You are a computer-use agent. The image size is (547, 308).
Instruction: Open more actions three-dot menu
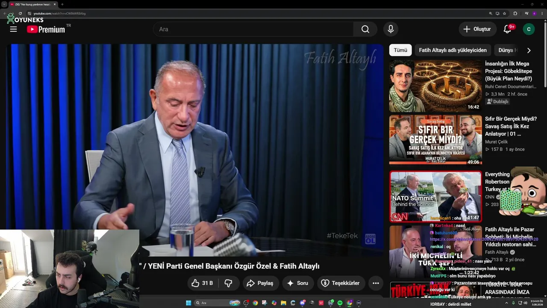pos(376,283)
